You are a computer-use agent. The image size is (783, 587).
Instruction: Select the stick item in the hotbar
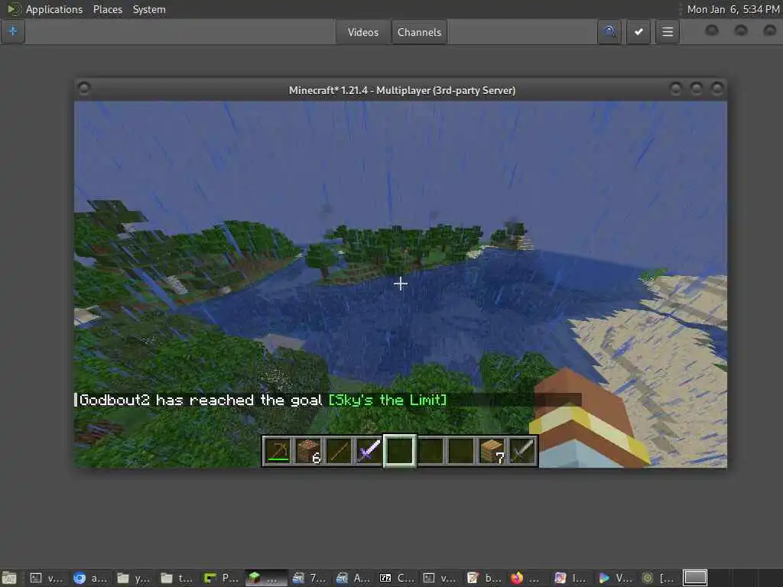pos(339,451)
